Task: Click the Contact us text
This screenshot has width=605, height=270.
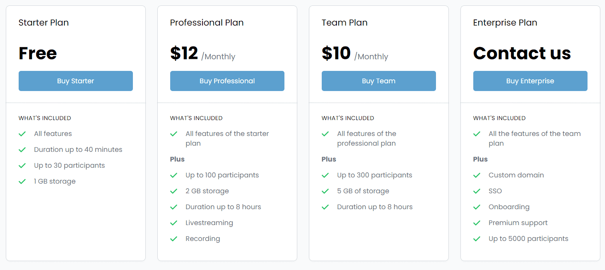Action: point(522,53)
